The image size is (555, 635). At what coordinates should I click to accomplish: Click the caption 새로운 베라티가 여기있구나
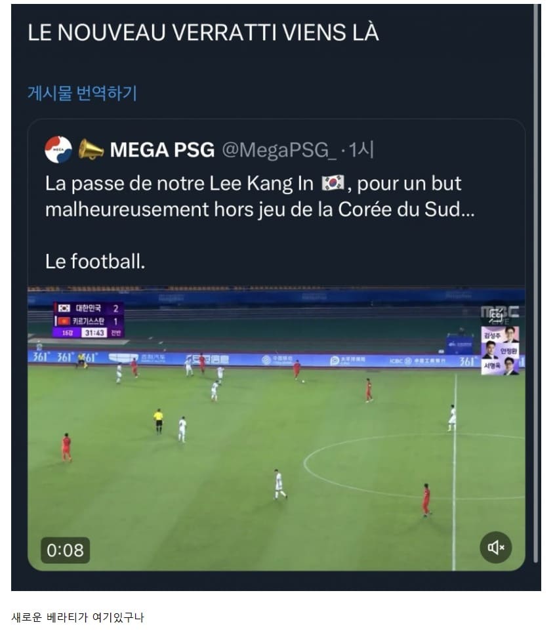(78, 617)
